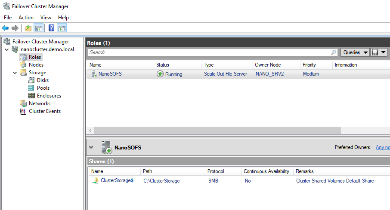The height and width of the screenshot is (210, 390).
Task: Click the No value under Continuous Availability
Action: pos(248,181)
